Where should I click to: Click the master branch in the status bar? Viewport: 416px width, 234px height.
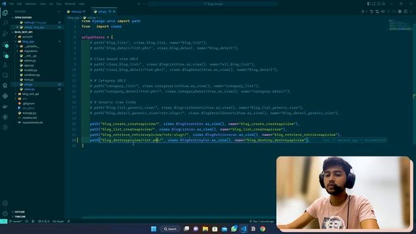[16, 221]
